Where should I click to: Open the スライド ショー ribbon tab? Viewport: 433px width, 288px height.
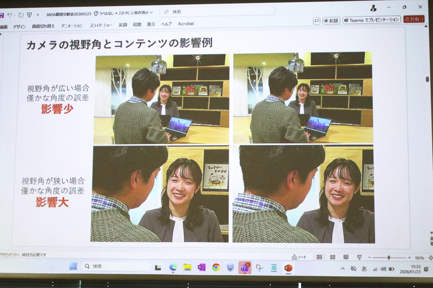(101, 25)
